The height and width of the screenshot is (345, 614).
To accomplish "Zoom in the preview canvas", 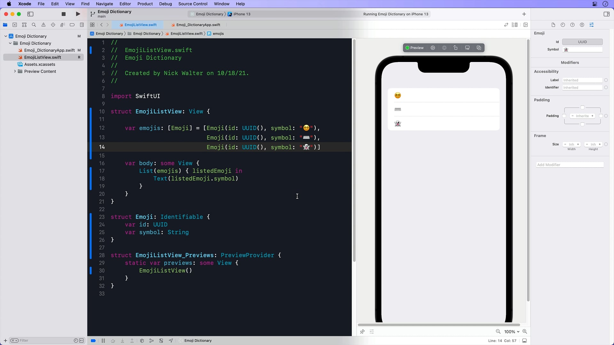I will [524, 332].
